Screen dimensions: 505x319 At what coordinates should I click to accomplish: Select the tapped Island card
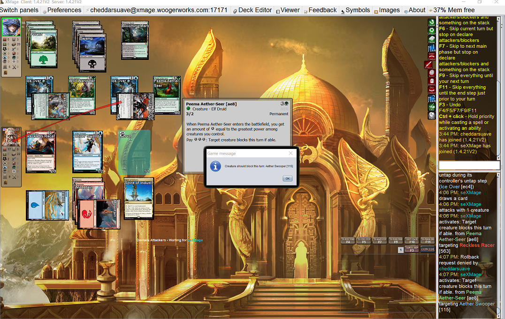click(x=47, y=206)
